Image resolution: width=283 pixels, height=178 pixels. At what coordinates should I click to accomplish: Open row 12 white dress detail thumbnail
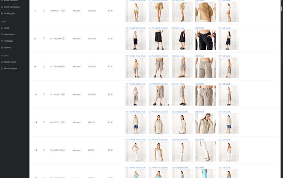[x=206, y=151]
